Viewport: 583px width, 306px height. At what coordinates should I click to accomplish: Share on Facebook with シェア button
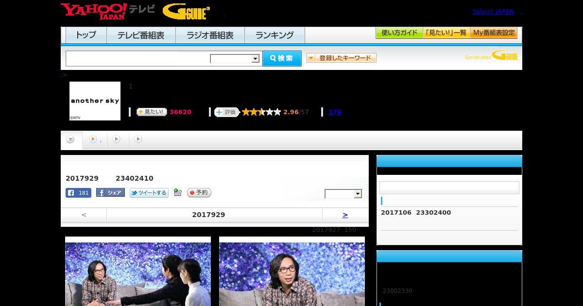coord(110,193)
